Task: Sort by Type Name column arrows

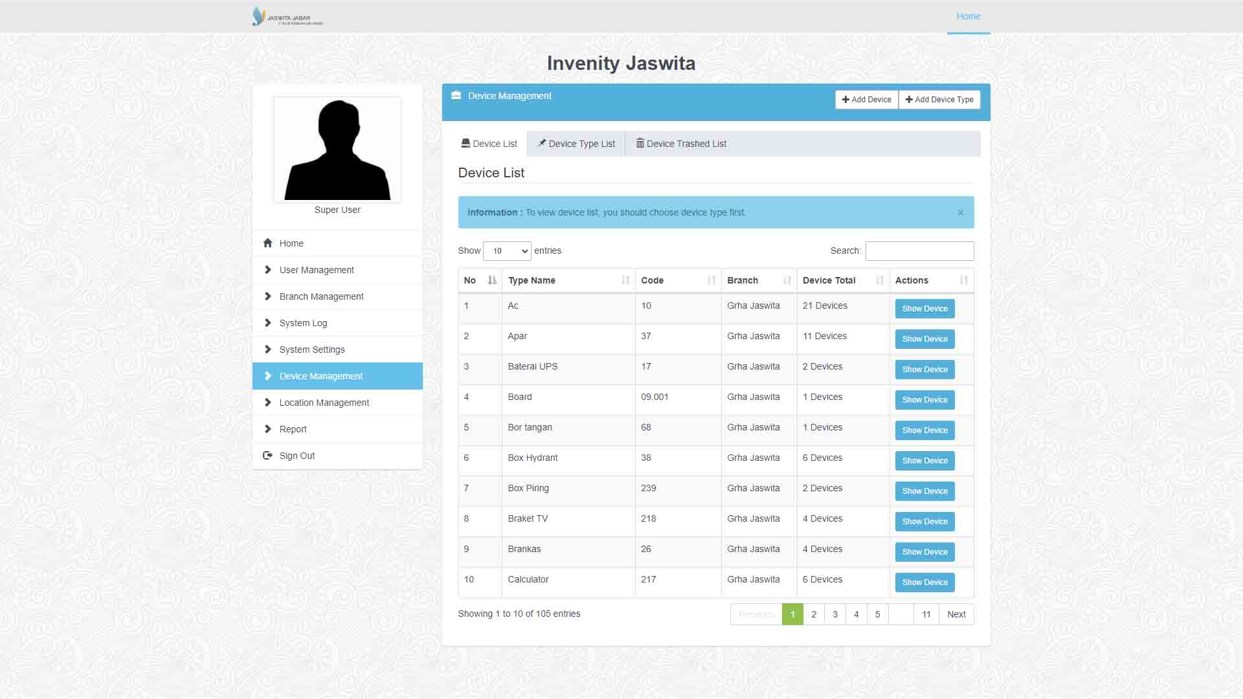Action: (625, 280)
